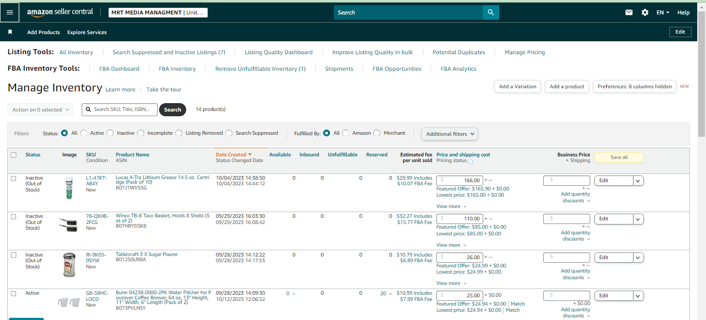The height and width of the screenshot is (320, 706).
Task: Open the Action on 0 selected dropdown
Action: click(x=40, y=109)
